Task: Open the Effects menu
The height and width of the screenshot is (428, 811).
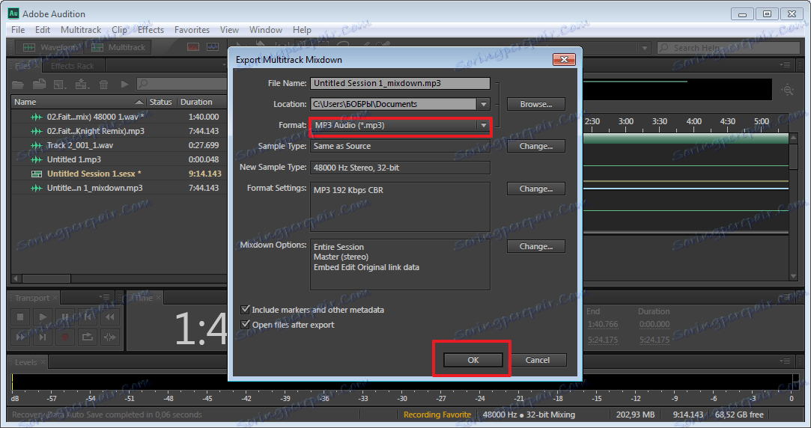Action: coord(151,30)
